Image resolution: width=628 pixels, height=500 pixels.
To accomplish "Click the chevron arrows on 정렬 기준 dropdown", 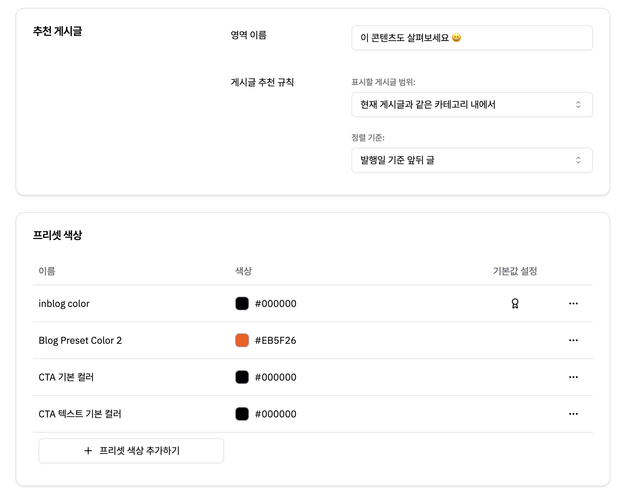I will click(578, 160).
